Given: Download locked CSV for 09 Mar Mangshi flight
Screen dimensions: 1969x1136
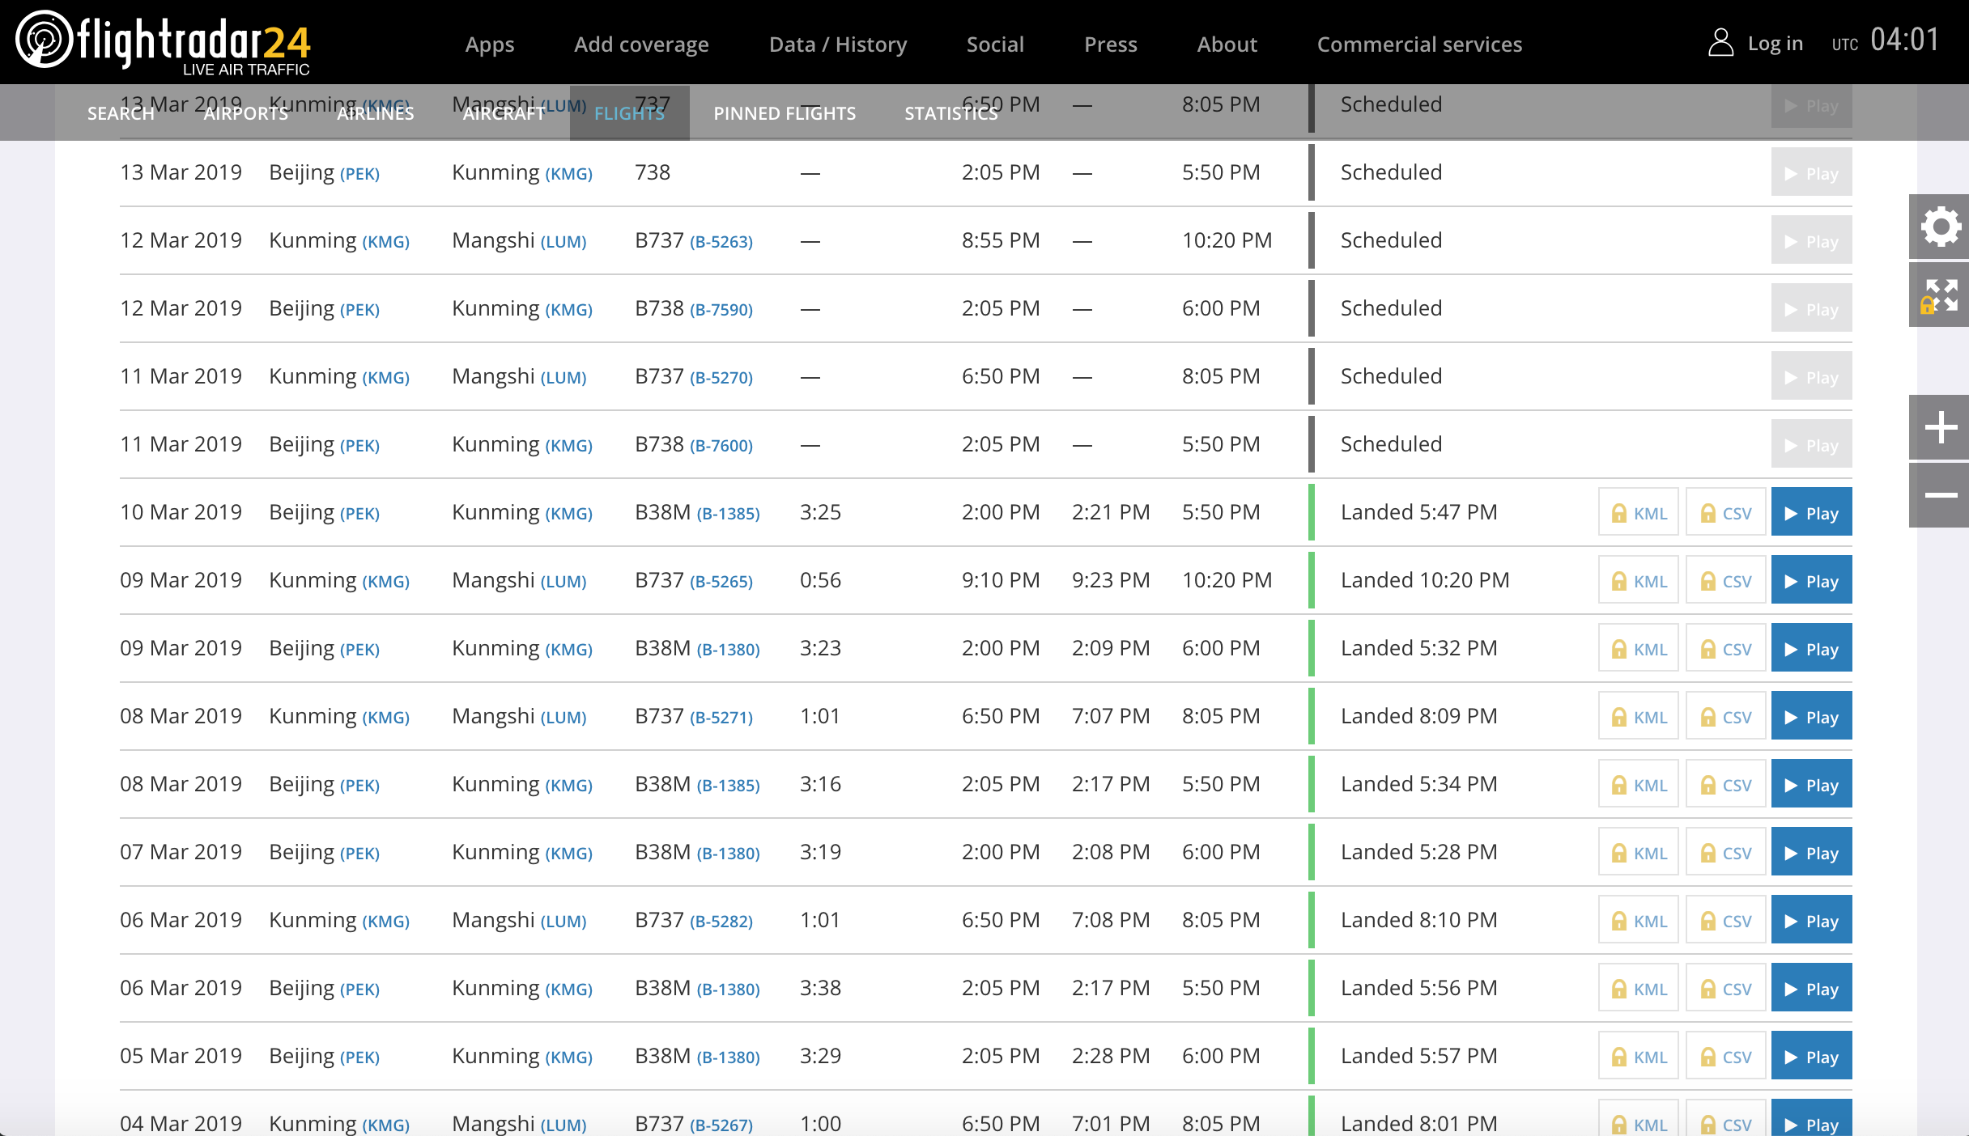Looking at the screenshot, I should 1725,581.
